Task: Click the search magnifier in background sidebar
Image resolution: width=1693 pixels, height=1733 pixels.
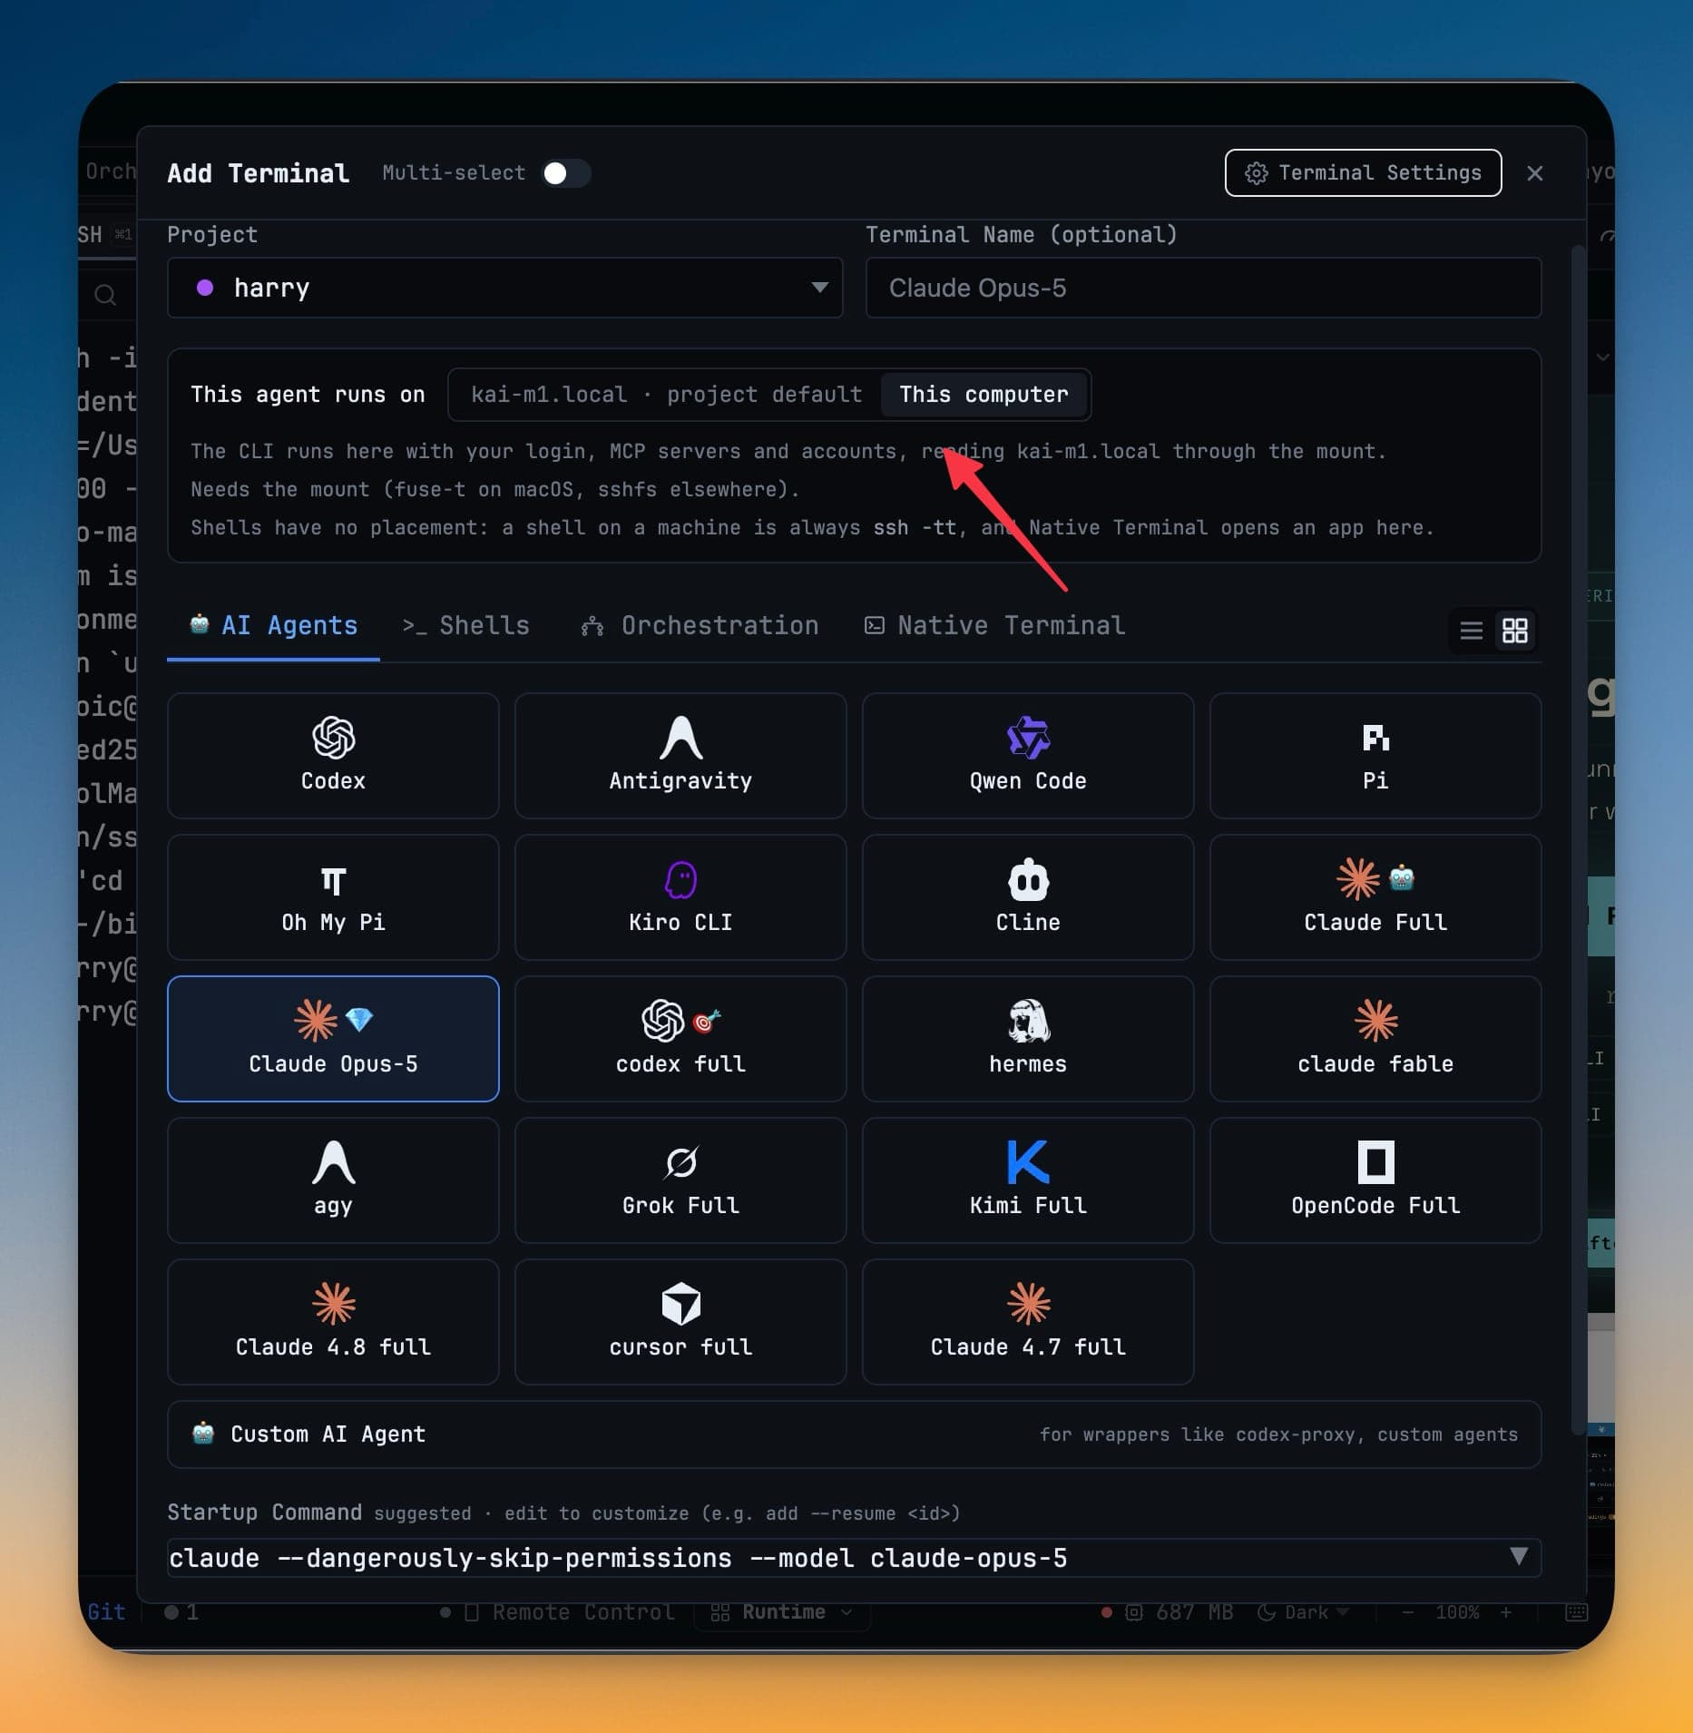Action: (x=105, y=295)
